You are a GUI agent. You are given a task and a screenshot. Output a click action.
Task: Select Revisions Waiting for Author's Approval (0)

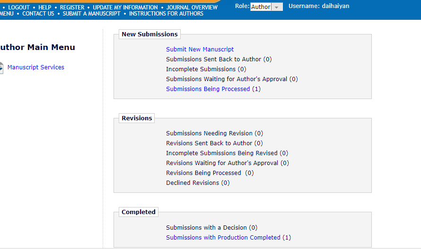tap(228, 163)
